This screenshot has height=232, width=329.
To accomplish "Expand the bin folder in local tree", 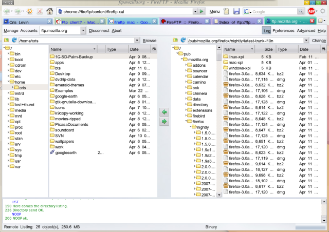I will pyautogui.click(x=8, y=54).
